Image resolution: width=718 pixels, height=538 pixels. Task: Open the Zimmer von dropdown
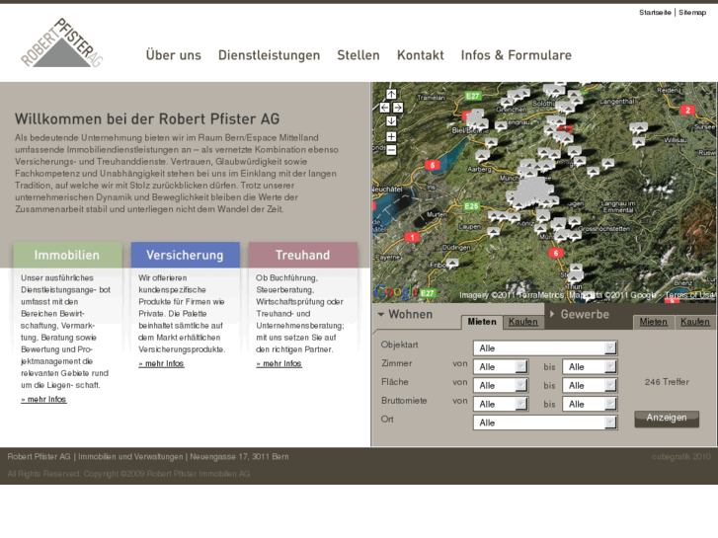(501, 367)
